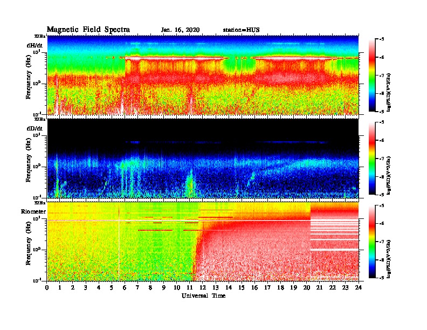The height and width of the screenshot is (330, 427).
Task: Click hour '5' on Universal Time axis
Action: (x=112, y=287)
